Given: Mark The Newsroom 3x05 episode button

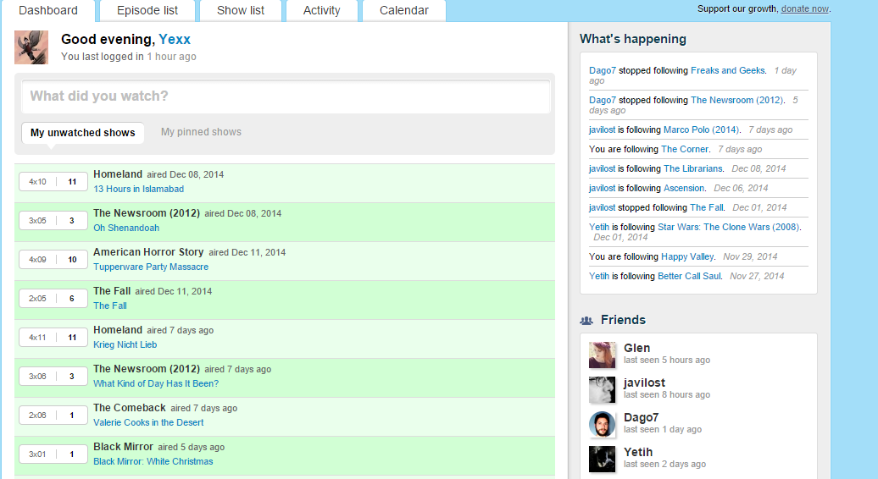Looking at the screenshot, I should coord(37,221).
